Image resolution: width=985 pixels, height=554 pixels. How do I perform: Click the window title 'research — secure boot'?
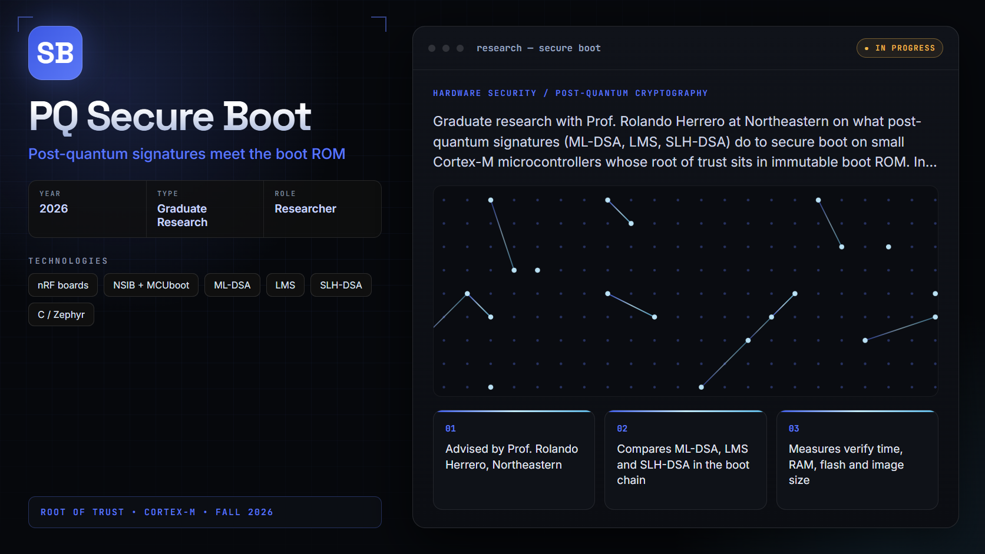click(538, 48)
